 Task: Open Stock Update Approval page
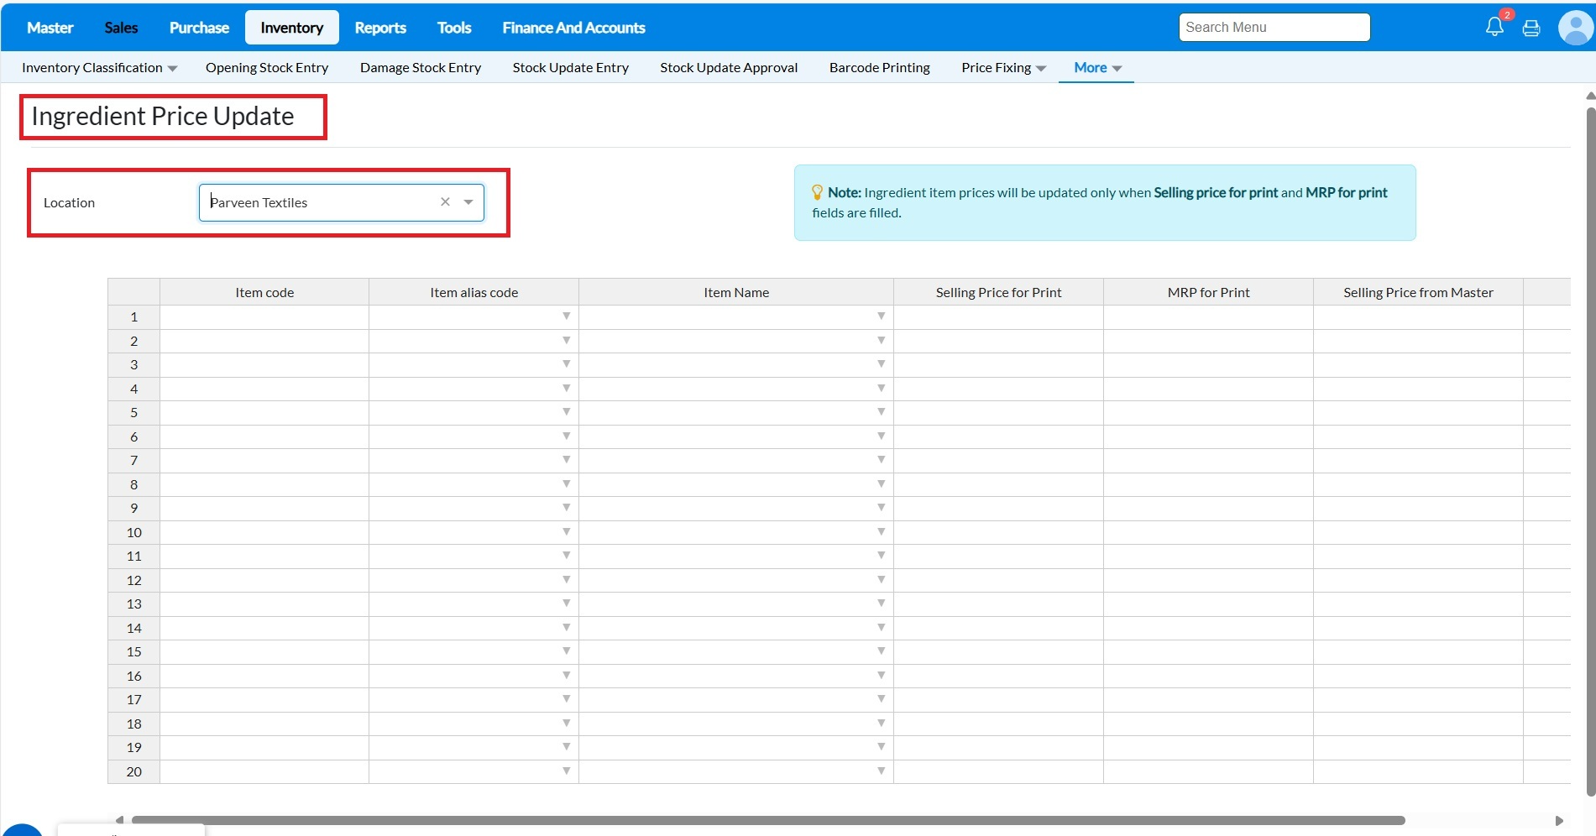click(x=728, y=68)
